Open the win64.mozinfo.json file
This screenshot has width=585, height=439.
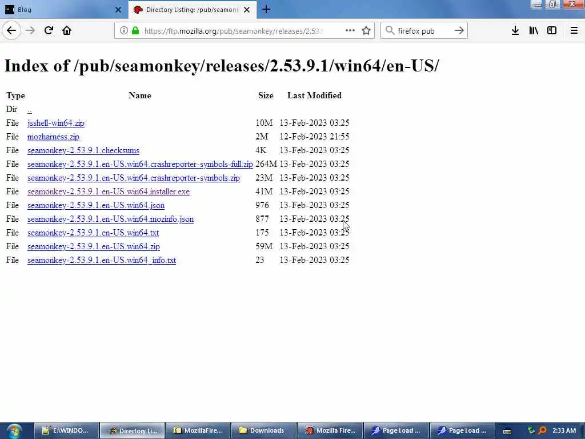click(x=110, y=219)
